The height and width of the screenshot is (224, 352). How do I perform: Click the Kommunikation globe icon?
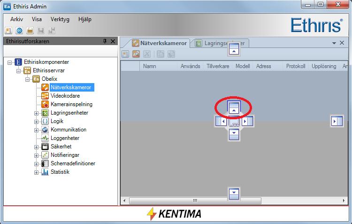[45, 130]
